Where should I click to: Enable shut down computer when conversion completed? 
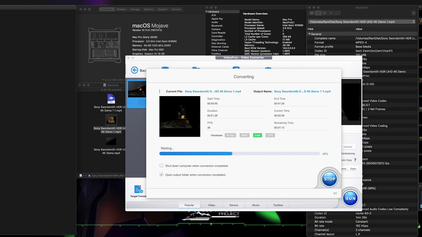(x=161, y=166)
